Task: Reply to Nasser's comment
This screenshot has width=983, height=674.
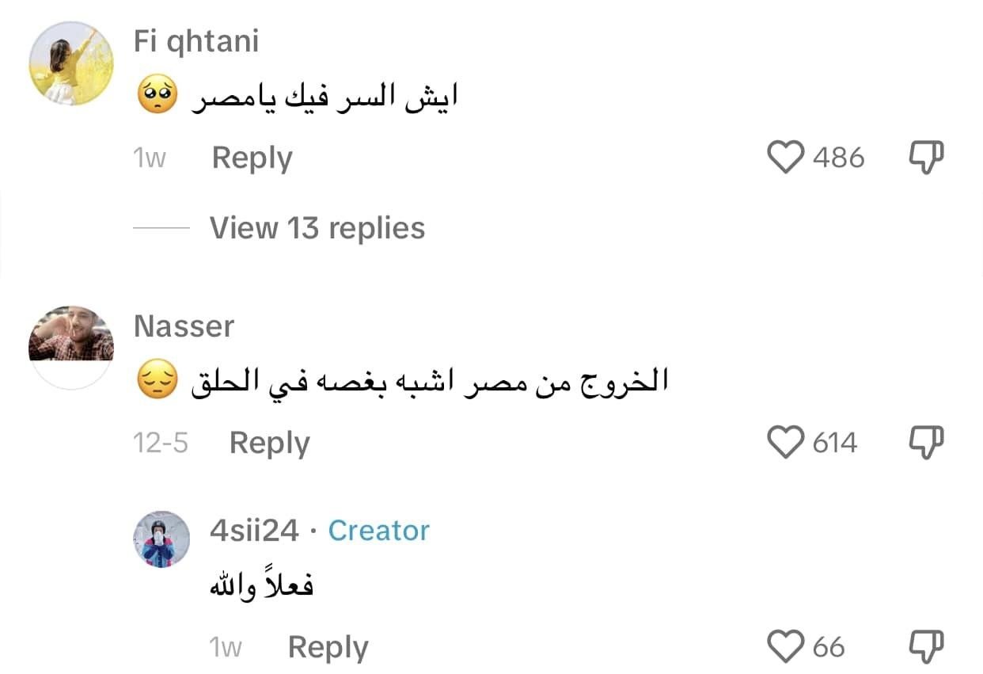Action: (x=269, y=443)
